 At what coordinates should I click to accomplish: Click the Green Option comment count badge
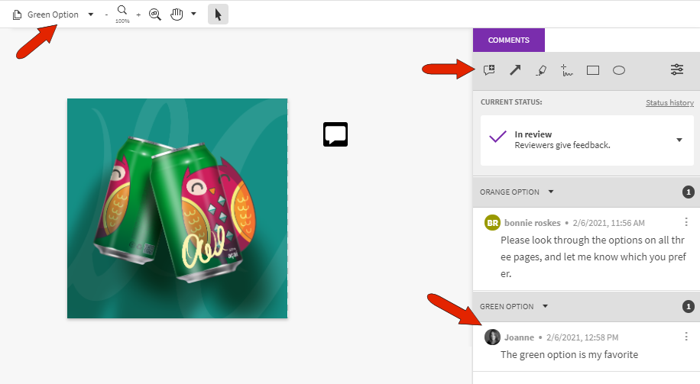tap(689, 306)
